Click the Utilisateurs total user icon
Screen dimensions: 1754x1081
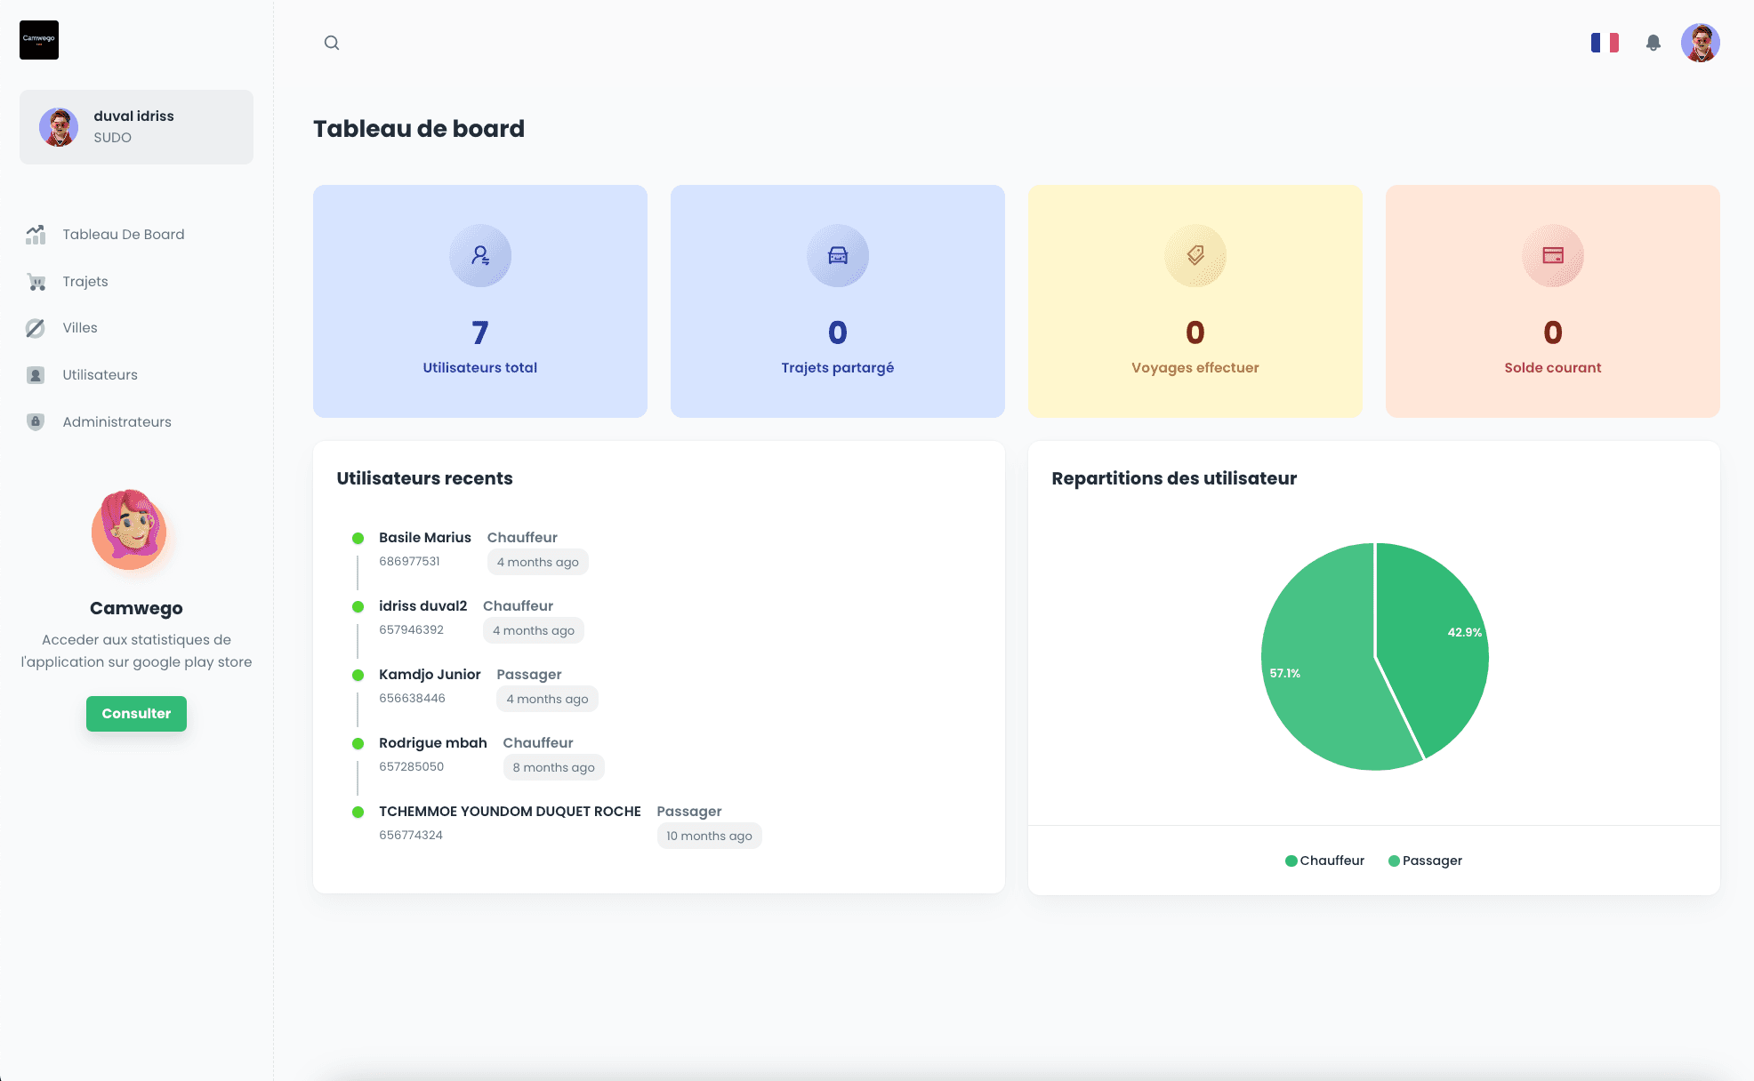tap(480, 256)
